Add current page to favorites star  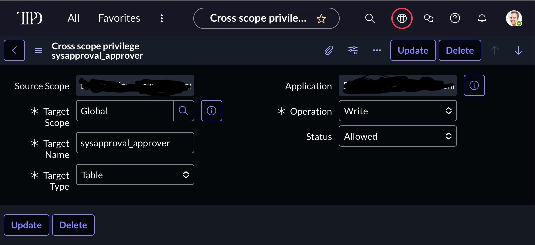pos(321,19)
